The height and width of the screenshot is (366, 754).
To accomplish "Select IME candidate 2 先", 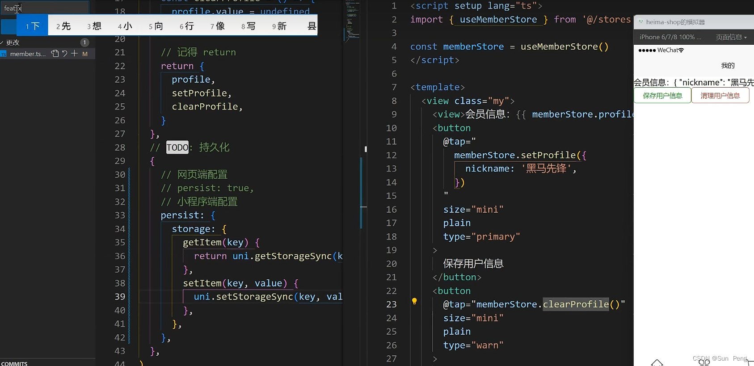I will coord(63,26).
